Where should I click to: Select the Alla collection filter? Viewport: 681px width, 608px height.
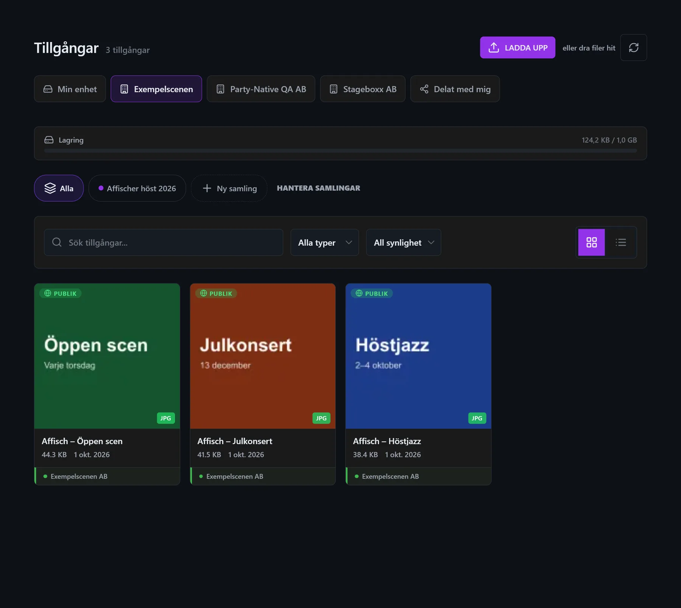pos(59,188)
